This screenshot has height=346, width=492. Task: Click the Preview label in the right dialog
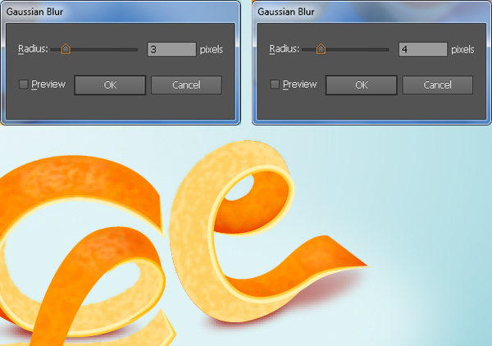tap(299, 84)
